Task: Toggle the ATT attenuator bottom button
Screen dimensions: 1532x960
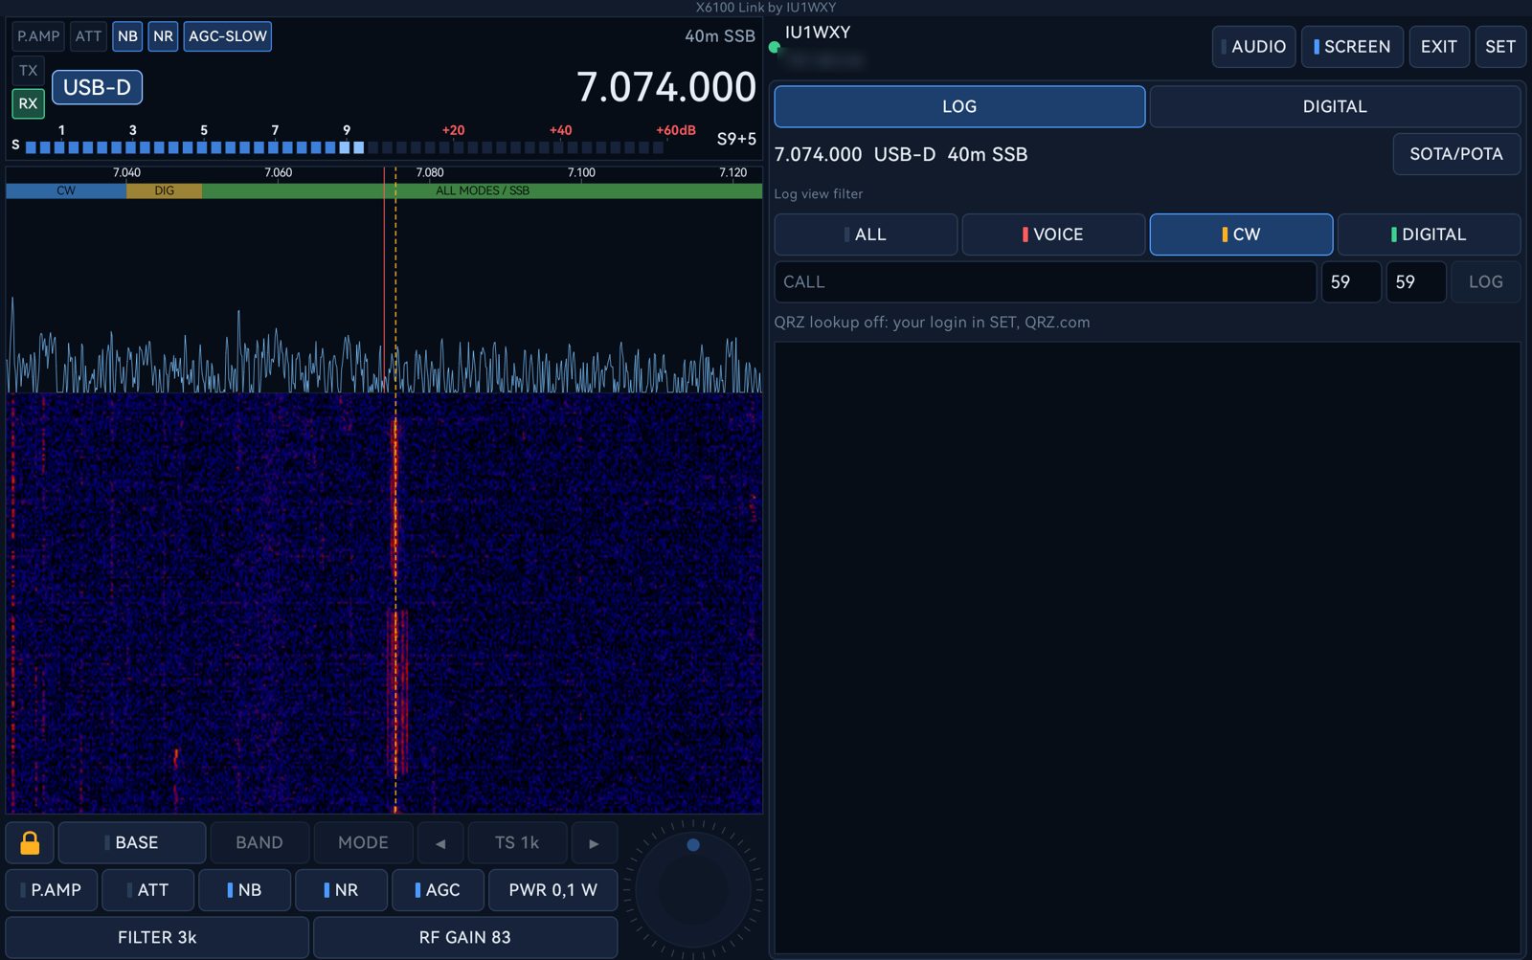Action: [x=147, y=890]
